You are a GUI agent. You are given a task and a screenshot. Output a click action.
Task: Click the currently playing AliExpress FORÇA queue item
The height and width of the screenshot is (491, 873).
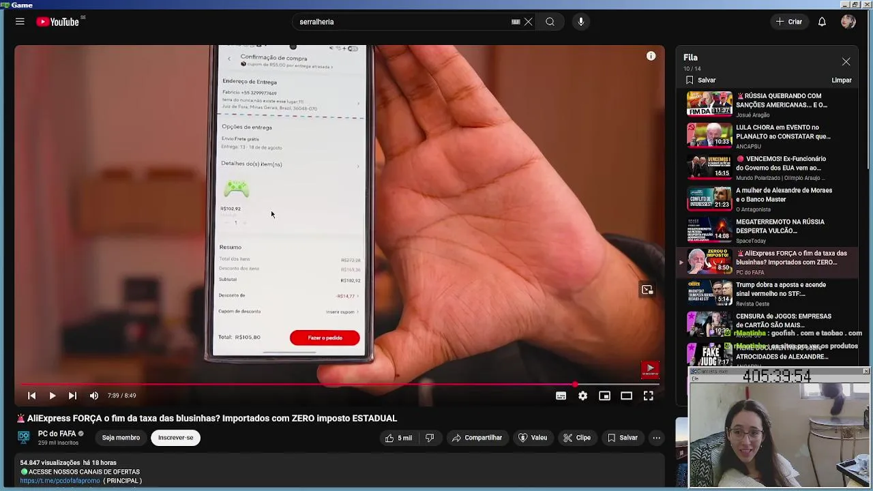[x=768, y=262]
